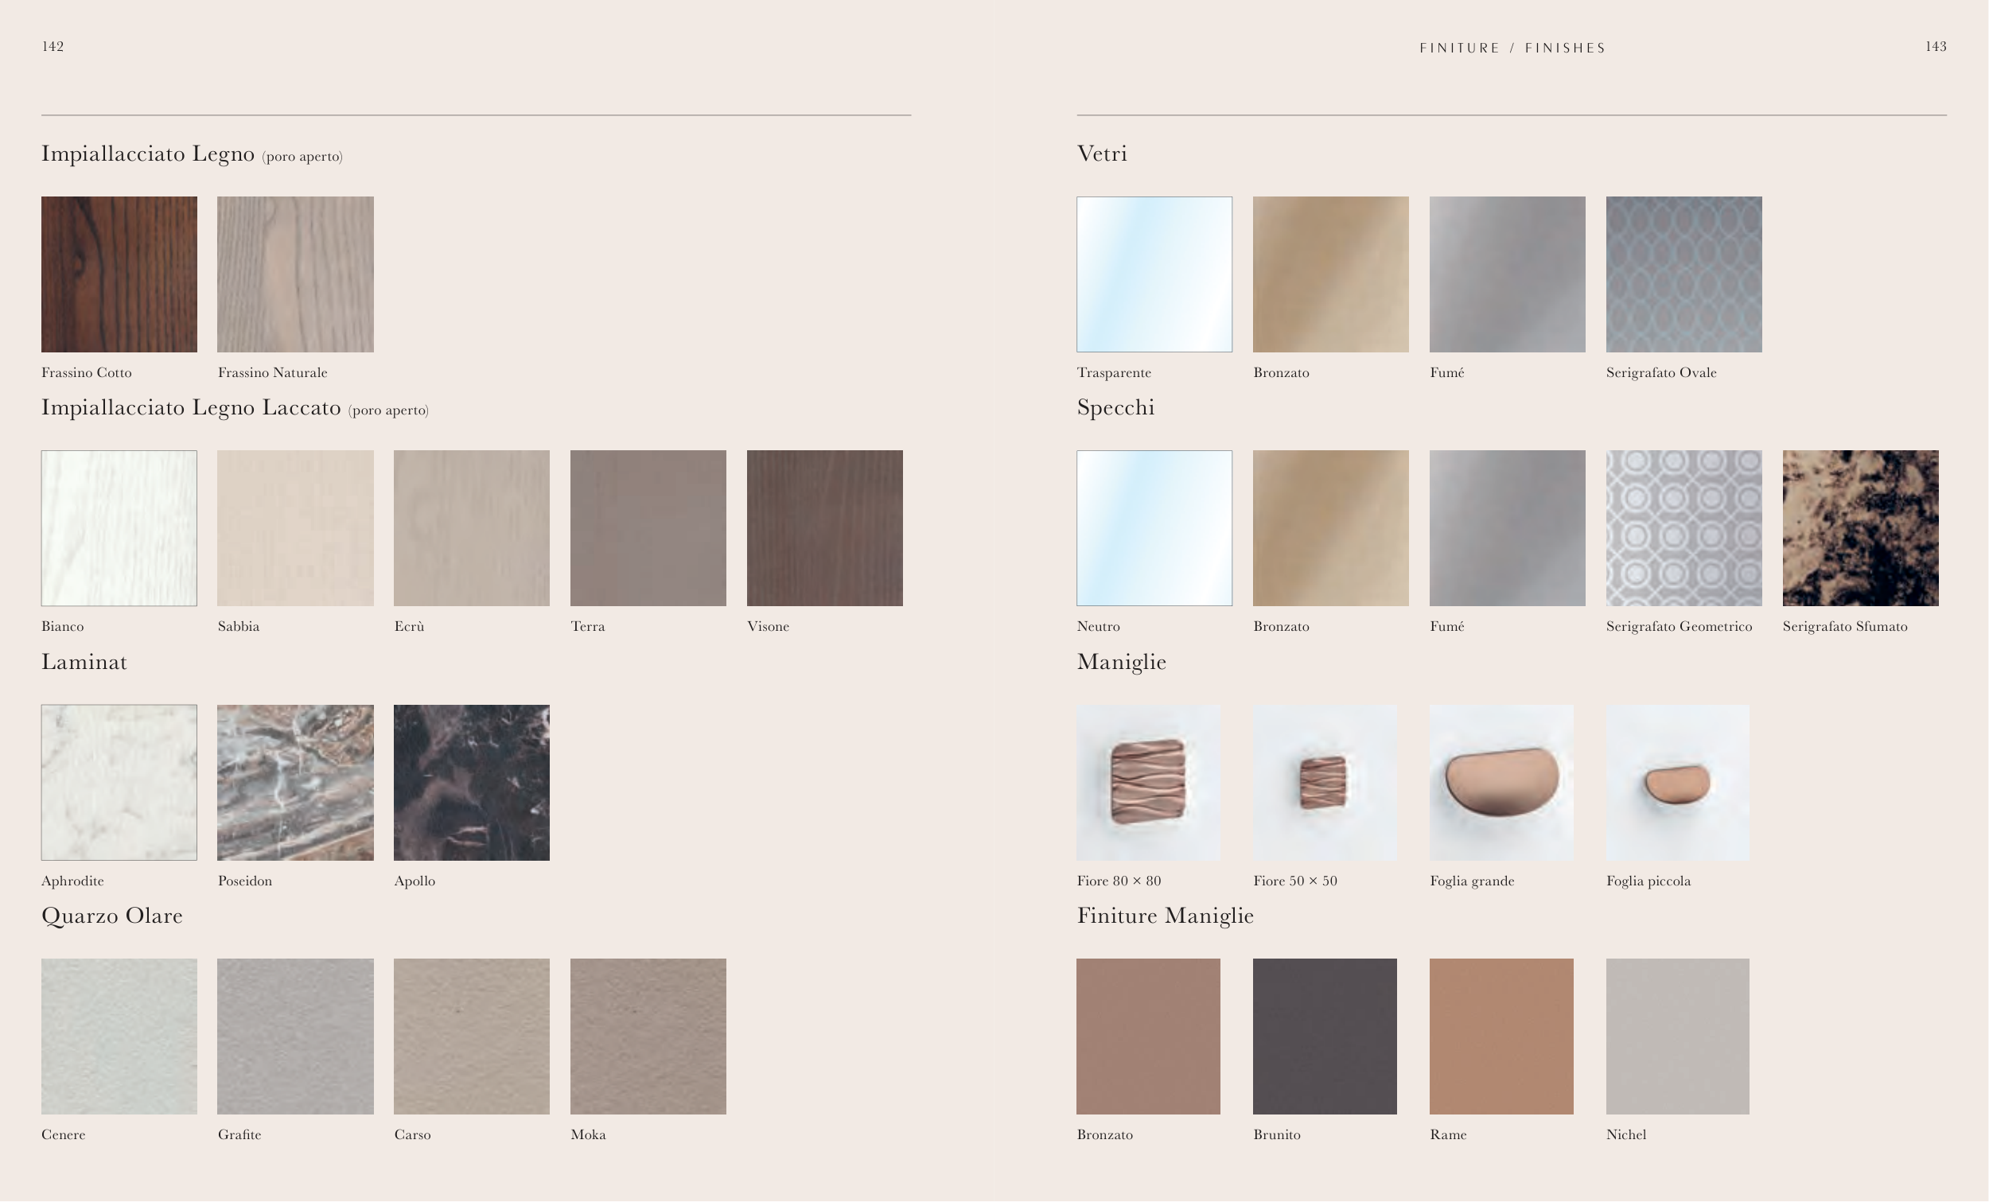
Task: Select the Trasparente glass swatch
Action: click(x=1154, y=274)
